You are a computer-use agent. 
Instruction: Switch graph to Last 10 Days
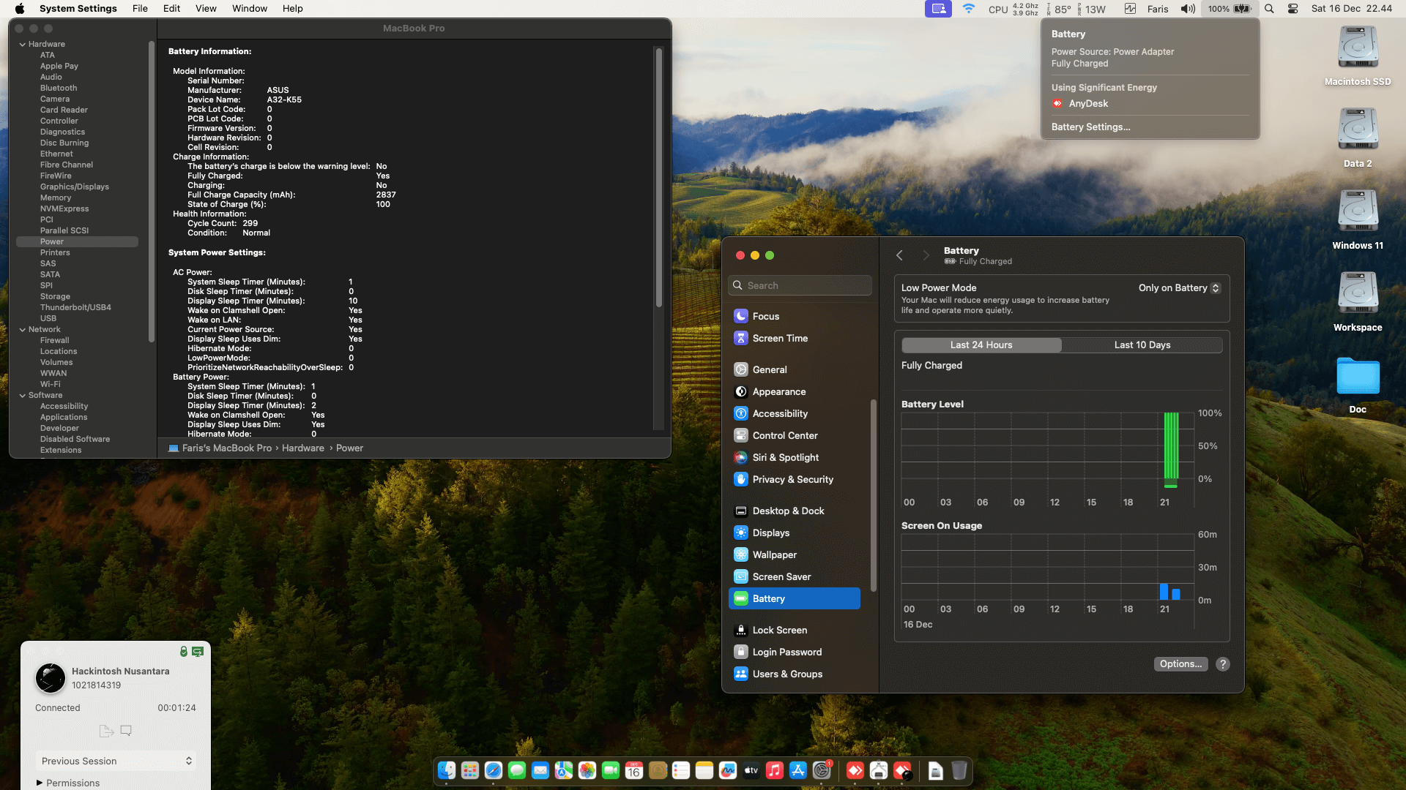1142,345
